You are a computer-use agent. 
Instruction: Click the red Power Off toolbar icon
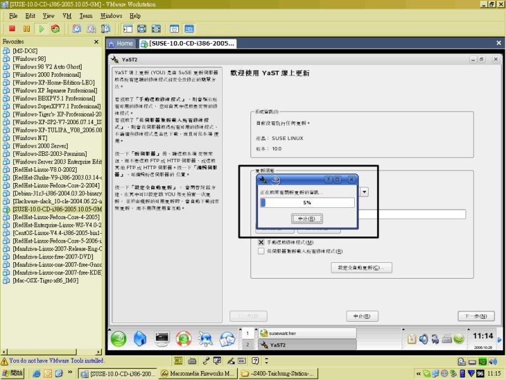12,28
